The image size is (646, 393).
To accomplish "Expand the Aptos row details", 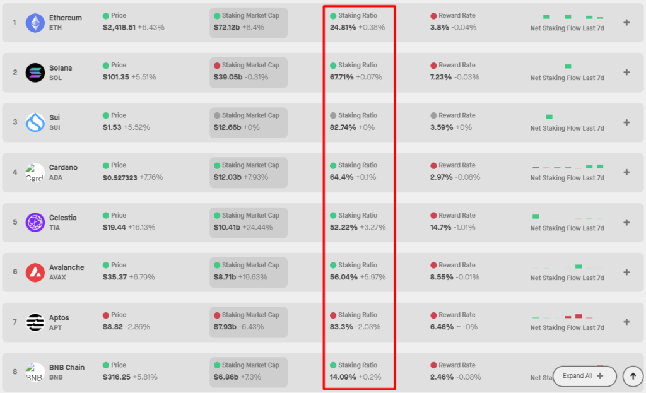I will (x=626, y=322).
